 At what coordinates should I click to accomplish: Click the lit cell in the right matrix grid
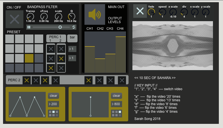click(x=120, y=112)
